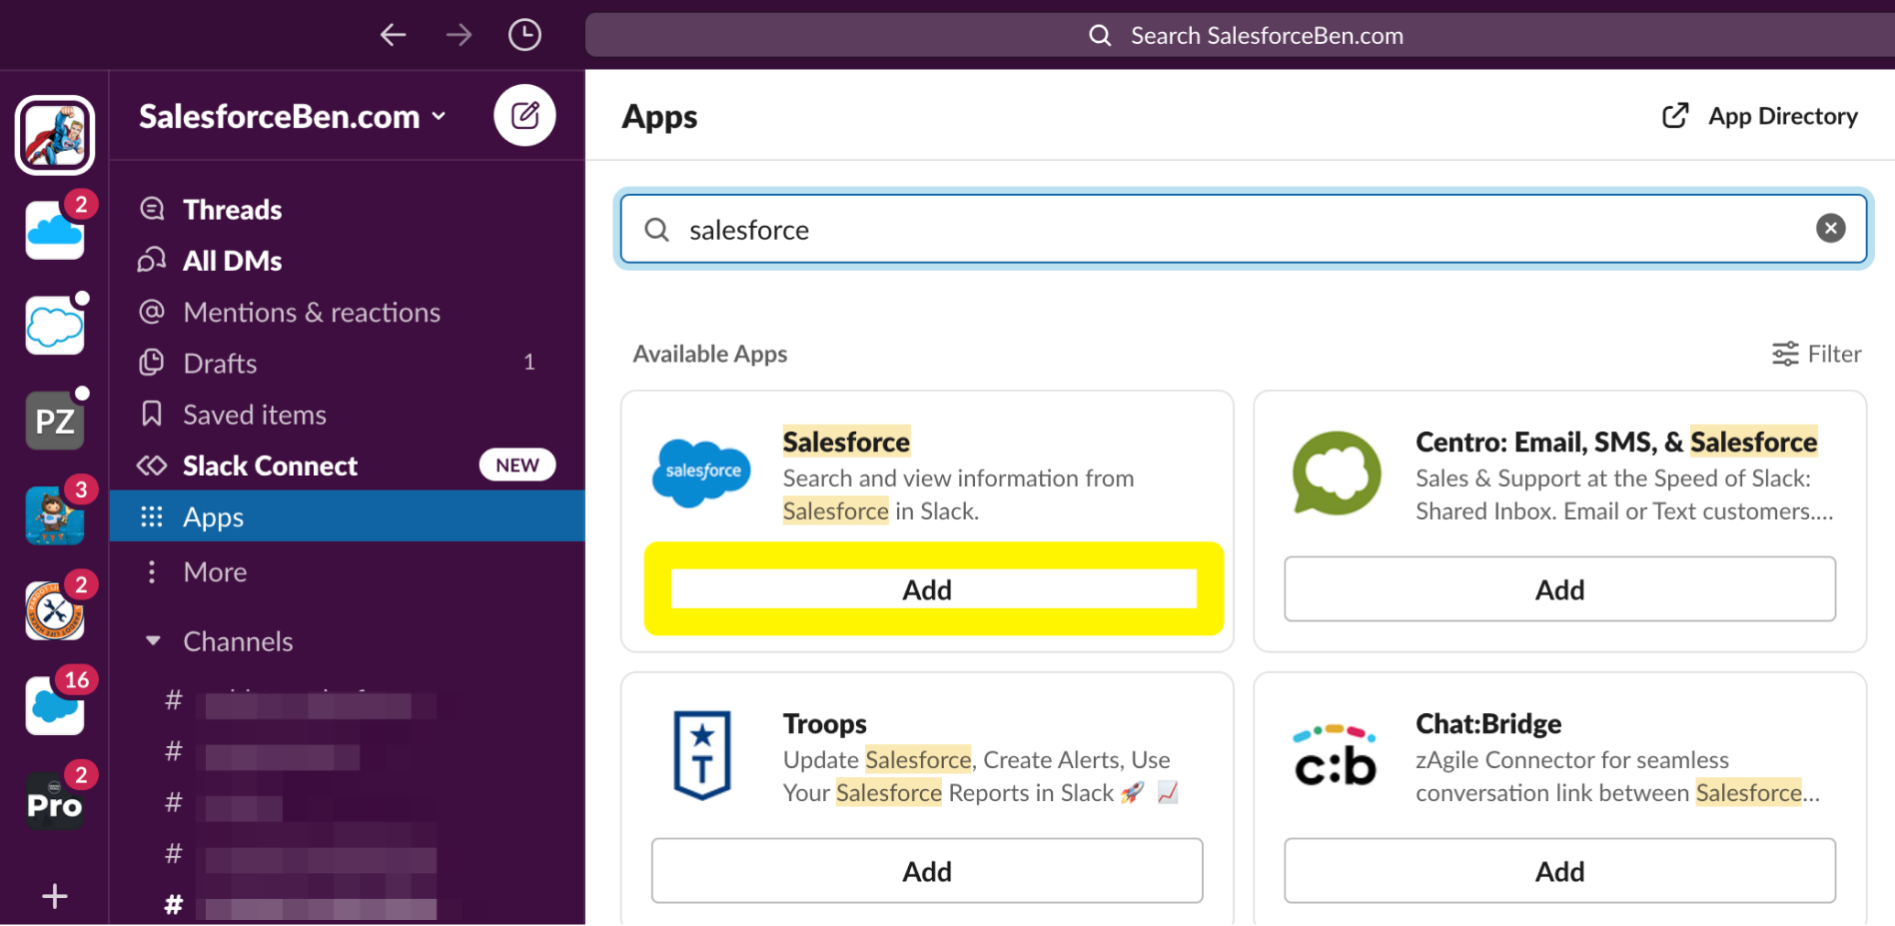Click the Mentions @ icon

152,312
